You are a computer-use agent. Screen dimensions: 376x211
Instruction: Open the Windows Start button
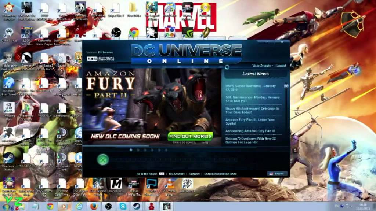click(7, 206)
